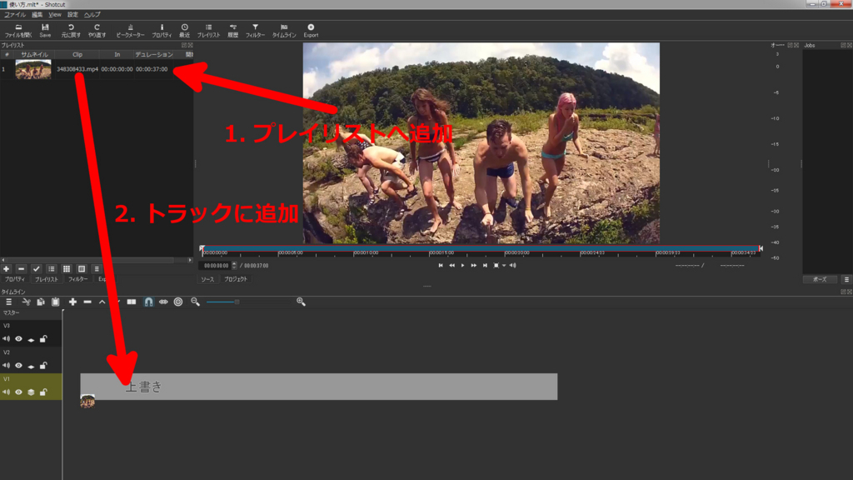Viewport: 853px width, 480px height.
Task: Open the 設定 (Settings) menu
Action: tap(74, 14)
